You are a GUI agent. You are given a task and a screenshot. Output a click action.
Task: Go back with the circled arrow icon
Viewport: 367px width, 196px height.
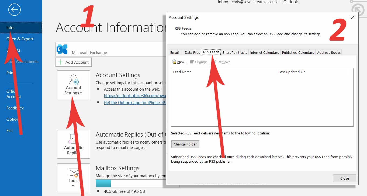click(x=14, y=10)
